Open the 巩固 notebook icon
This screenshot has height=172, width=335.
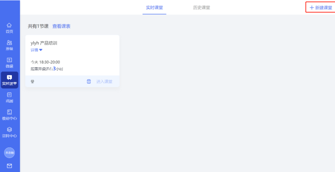(x=9, y=95)
